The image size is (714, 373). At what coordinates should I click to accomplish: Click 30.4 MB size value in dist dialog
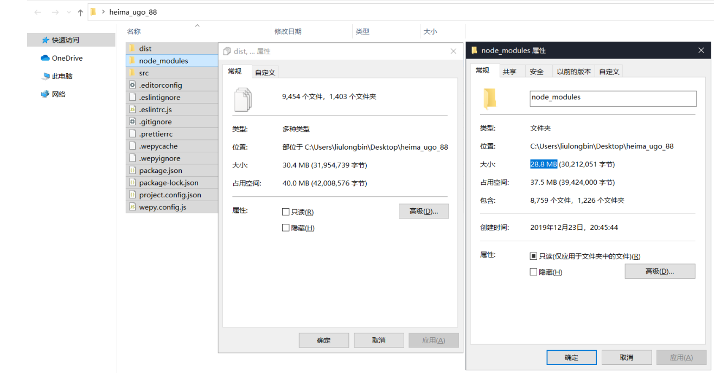pyautogui.click(x=295, y=165)
